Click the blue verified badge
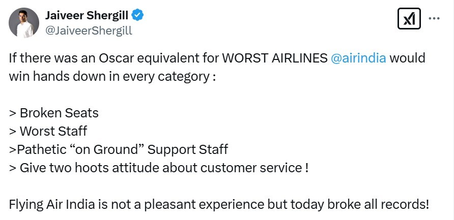 point(138,15)
